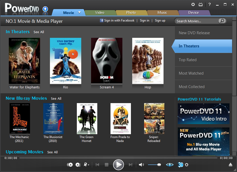237x172 pixels.
Task: Click the PowerDVD logo
Action: 22,8
